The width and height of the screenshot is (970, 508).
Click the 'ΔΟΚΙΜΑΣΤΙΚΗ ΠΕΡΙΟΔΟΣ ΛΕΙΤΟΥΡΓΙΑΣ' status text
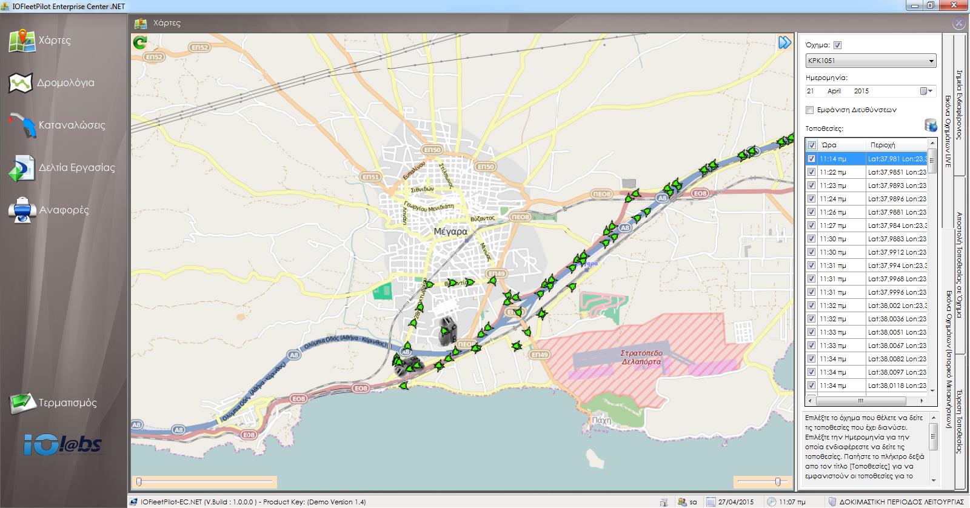[901, 502]
